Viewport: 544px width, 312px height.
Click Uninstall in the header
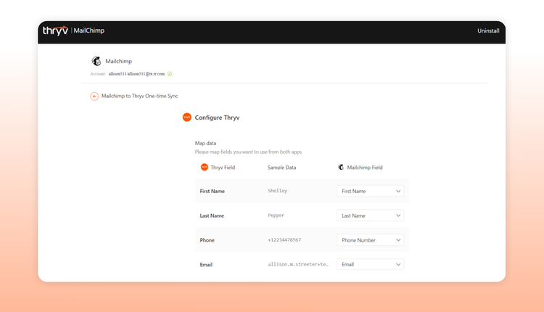tap(488, 30)
